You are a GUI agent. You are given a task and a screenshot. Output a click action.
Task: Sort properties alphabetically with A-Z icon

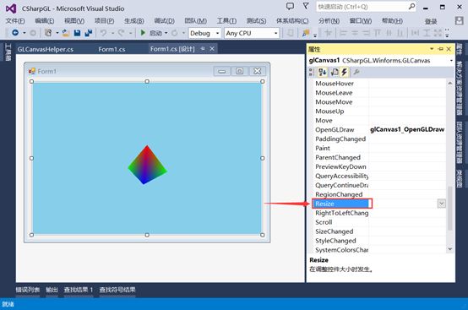point(323,72)
